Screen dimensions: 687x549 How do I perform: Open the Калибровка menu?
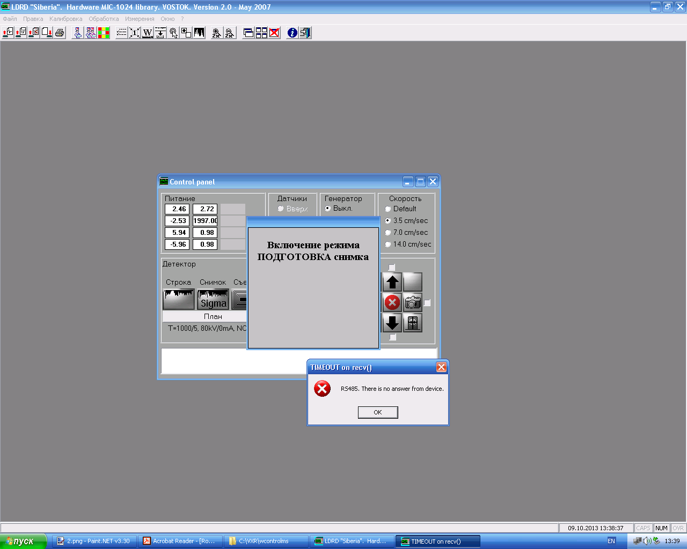click(x=65, y=19)
